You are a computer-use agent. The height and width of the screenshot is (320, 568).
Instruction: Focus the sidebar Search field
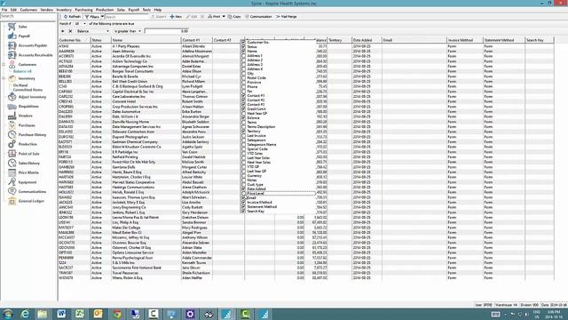(28, 16)
